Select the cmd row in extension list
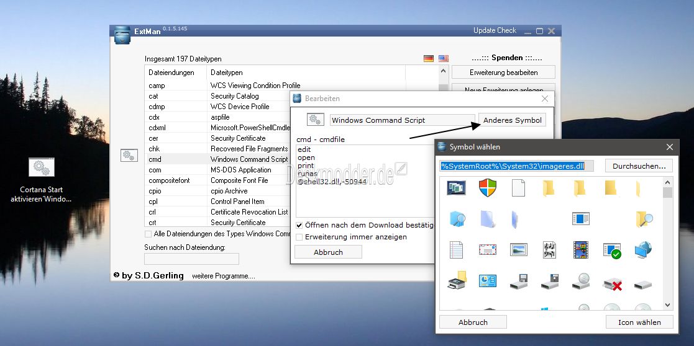Viewport: 694px width, 346px height. [217, 159]
